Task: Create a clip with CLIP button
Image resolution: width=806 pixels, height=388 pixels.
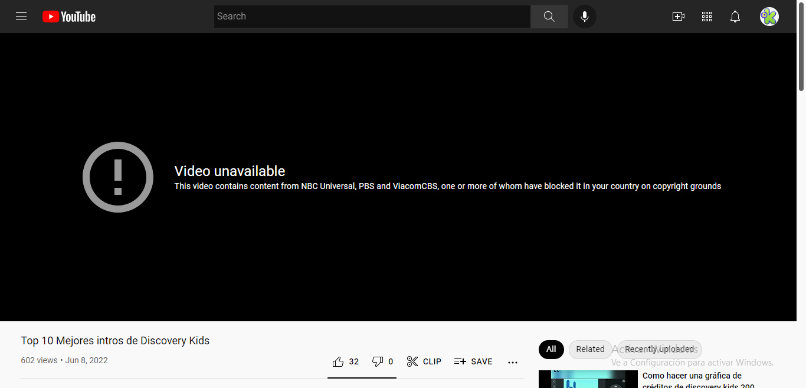Action: pyautogui.click(x=424, y=361)
